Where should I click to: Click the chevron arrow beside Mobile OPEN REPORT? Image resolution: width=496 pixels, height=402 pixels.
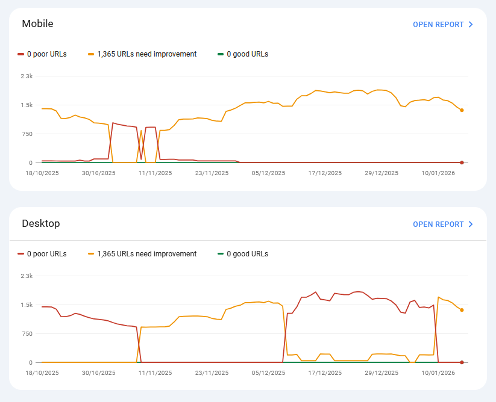pyautogui.click(x=470, y=25)
